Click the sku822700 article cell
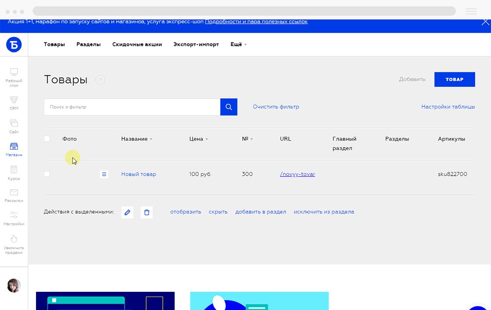This screenshot has width=491, height=310. (452, 174)
